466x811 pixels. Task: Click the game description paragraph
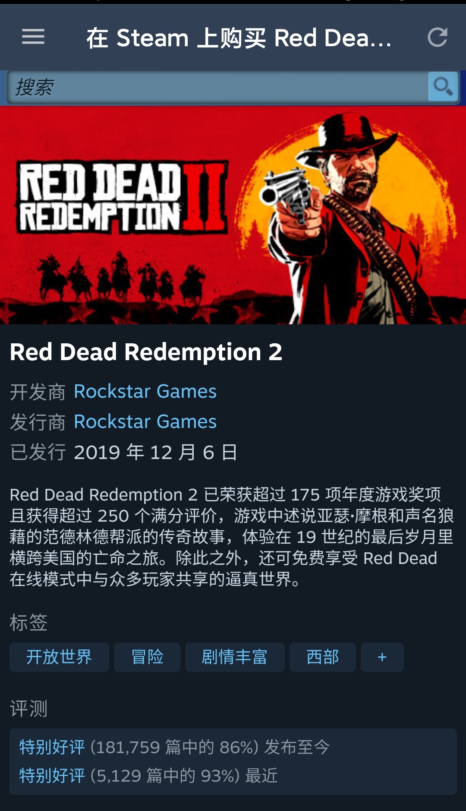point(232,537)
